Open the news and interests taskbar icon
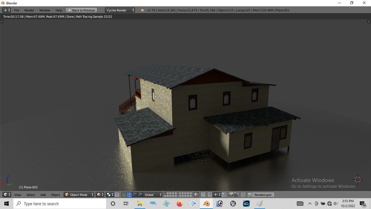Image resolution: width=371 pixels, height=209 pixels. coord(300,204)
